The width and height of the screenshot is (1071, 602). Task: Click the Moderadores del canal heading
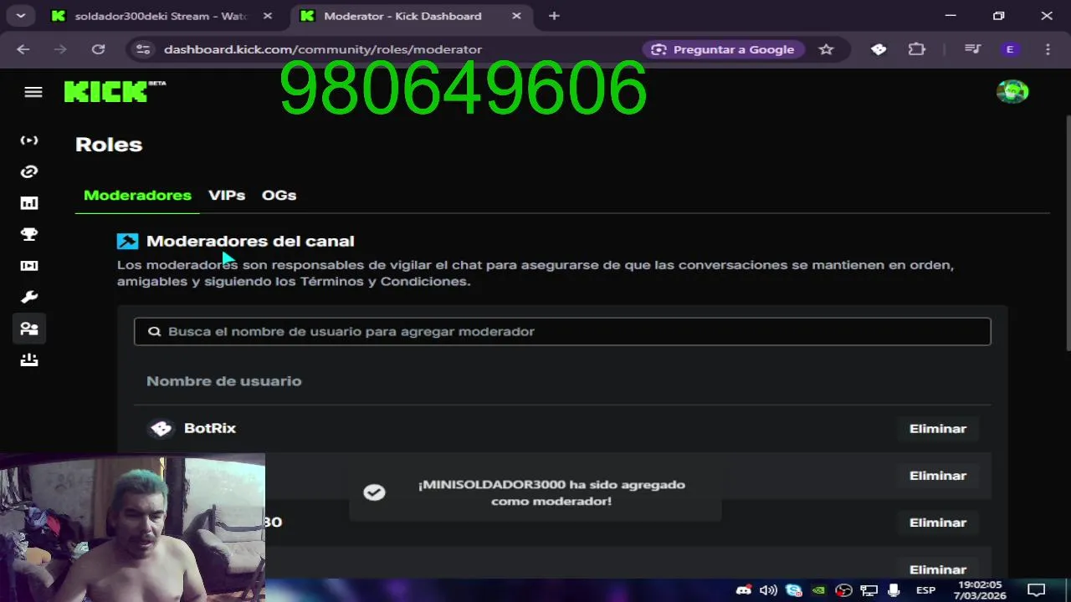[x=250, y=241]
